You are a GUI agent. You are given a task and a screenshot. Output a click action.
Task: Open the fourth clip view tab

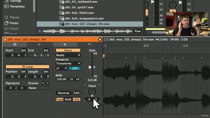[x=90, y=45]
